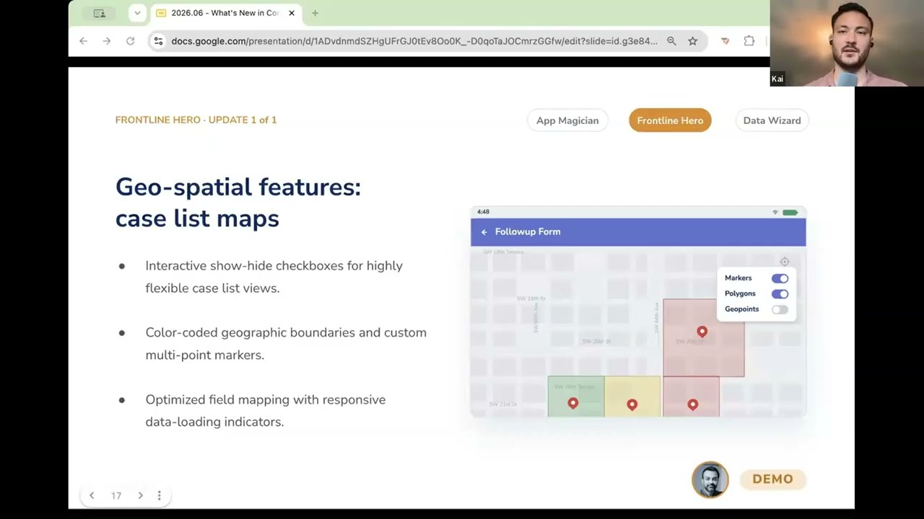This screenshot has height=519, width=924.
Task: Enable the Geopoints switch
Action: coord(780,310)
